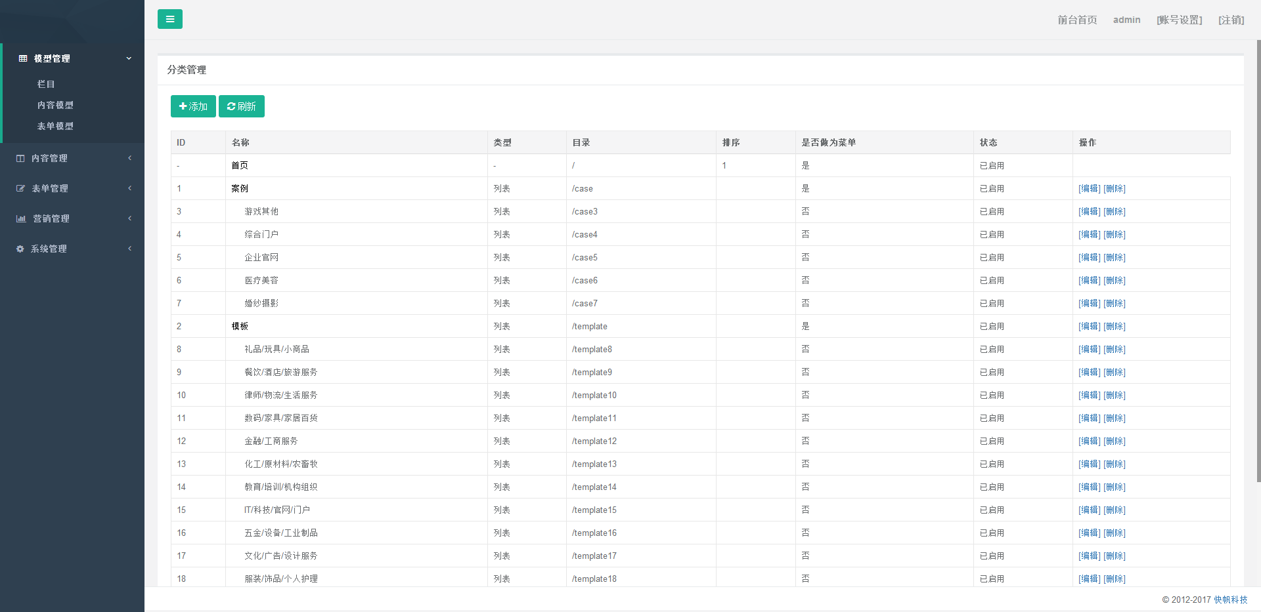Click the 注销 logout link
This screenshot has width=1261, height=612.
pos(1231,20)
